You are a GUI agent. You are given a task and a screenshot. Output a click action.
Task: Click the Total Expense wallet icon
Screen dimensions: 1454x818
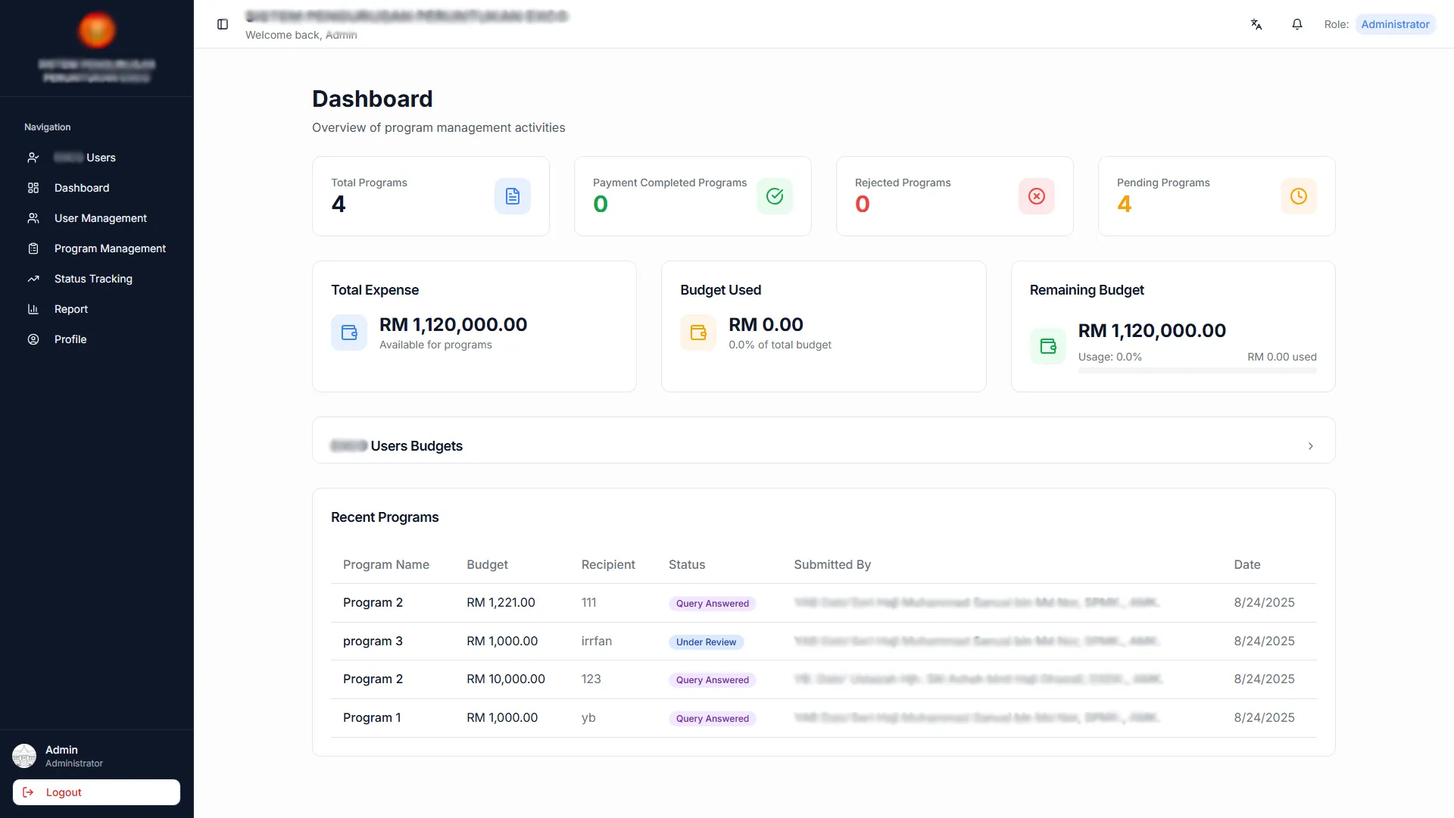click(x=349, y=333)
